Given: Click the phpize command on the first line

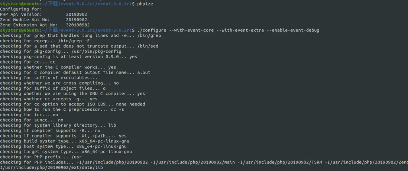Looking at the screenshot, I should 145,4.
